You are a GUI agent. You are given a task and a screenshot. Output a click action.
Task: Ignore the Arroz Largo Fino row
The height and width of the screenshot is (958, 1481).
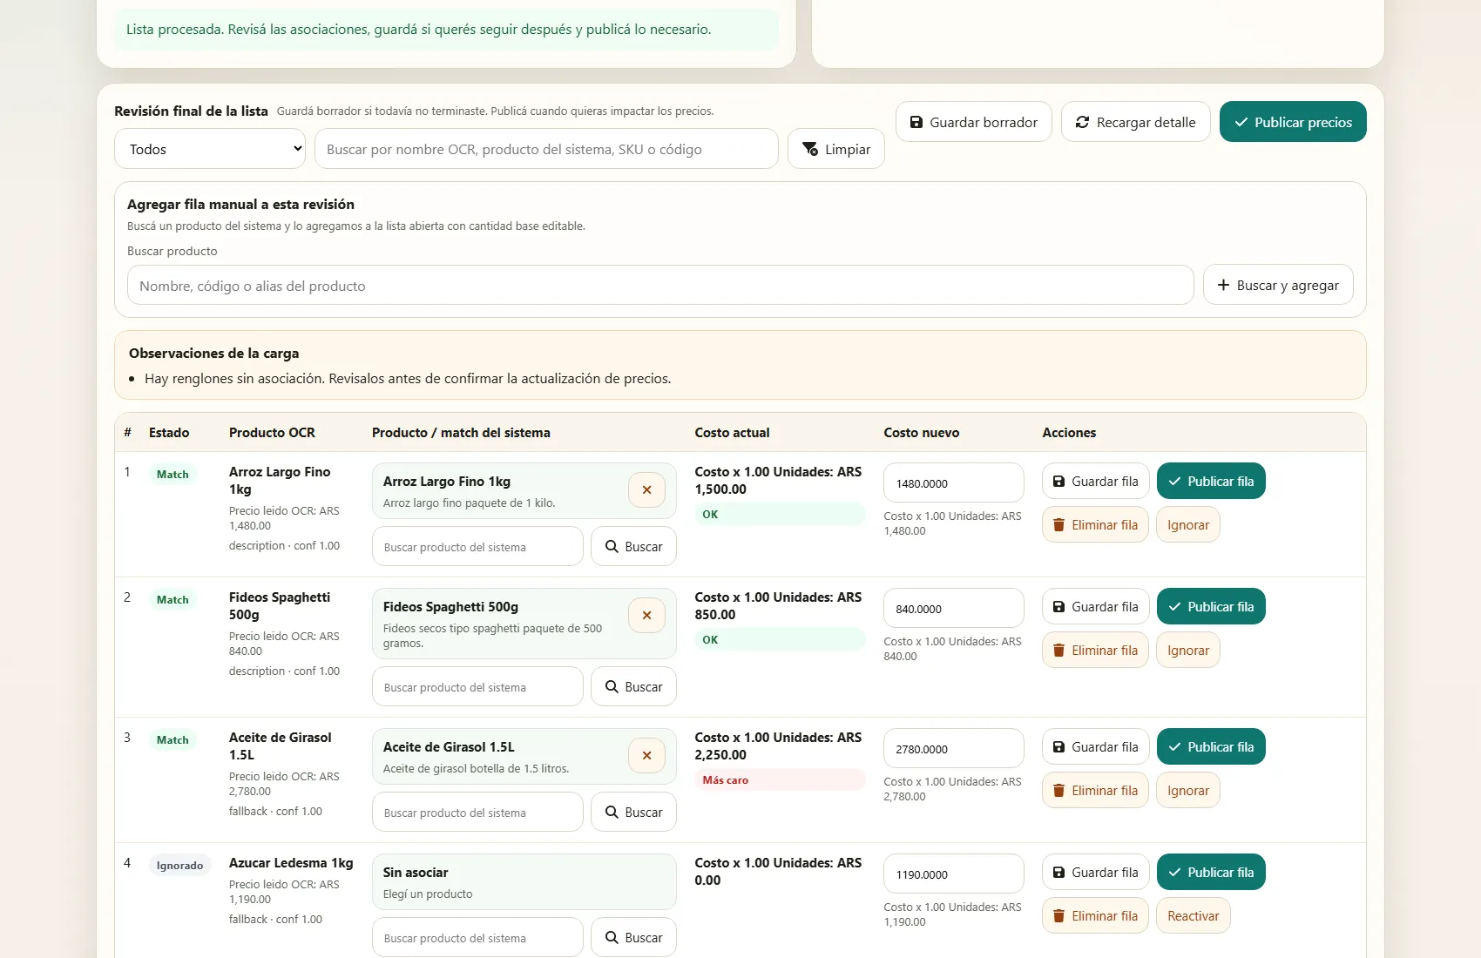click(1188, 525)
